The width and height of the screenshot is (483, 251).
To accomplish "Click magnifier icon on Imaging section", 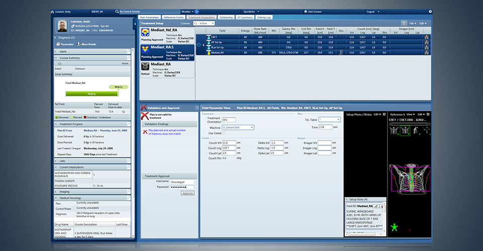I will (128, 191).
